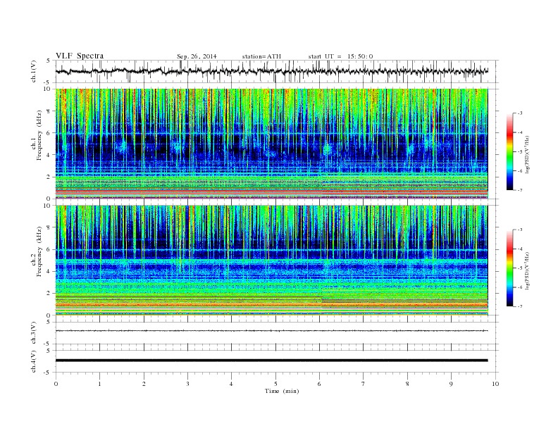558x431 pixels.
Task: Click the ch.2 spectrogram panel
Action: [271, 261]
